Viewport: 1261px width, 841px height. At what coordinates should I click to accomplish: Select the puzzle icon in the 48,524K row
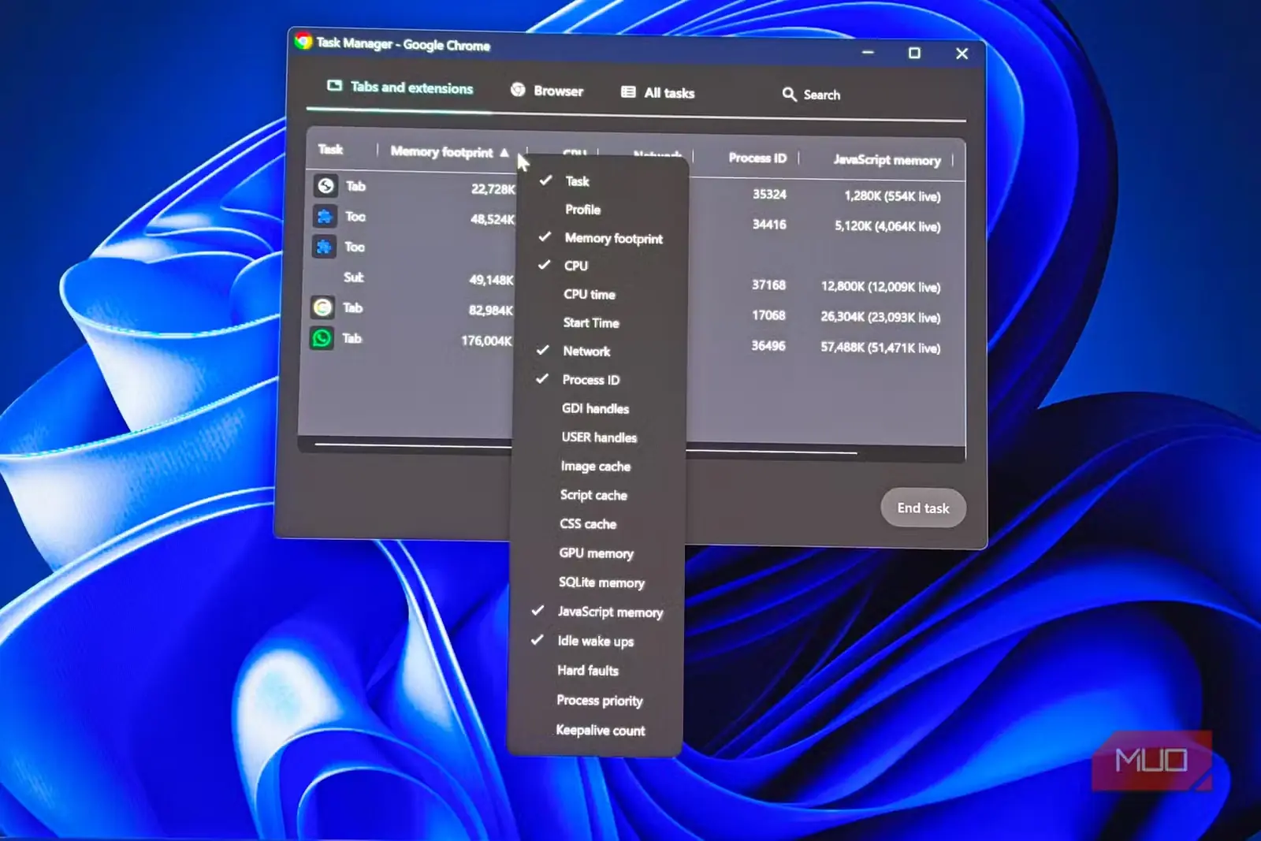click(325, 216)
